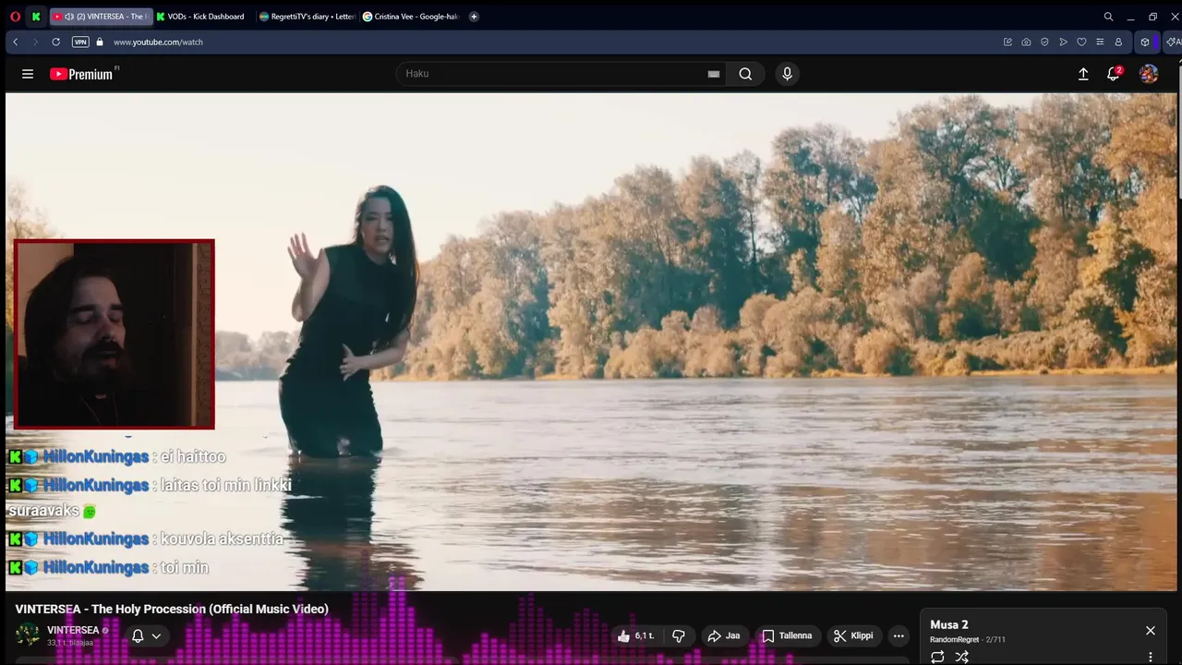Open the Opera main menu

tap(15, 17)
